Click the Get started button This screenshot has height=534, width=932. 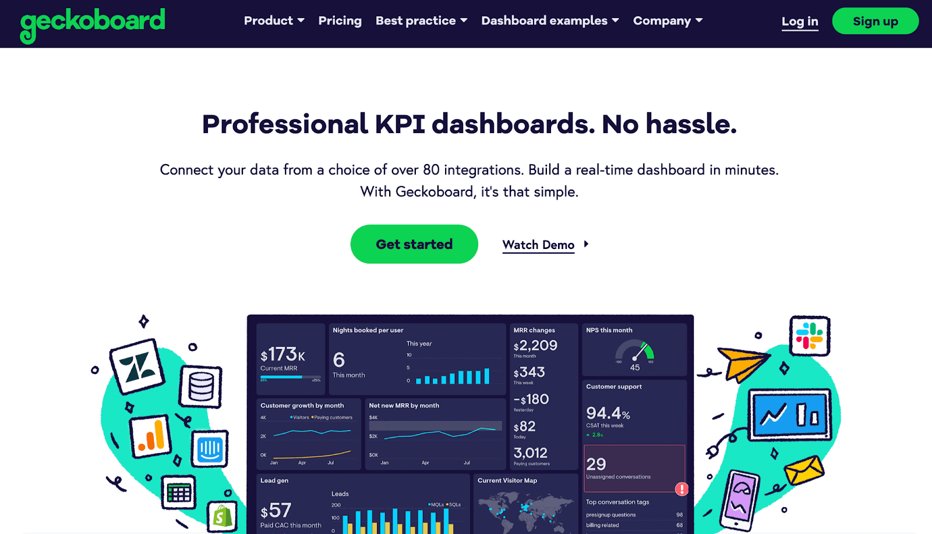click(x=414, y=244)
